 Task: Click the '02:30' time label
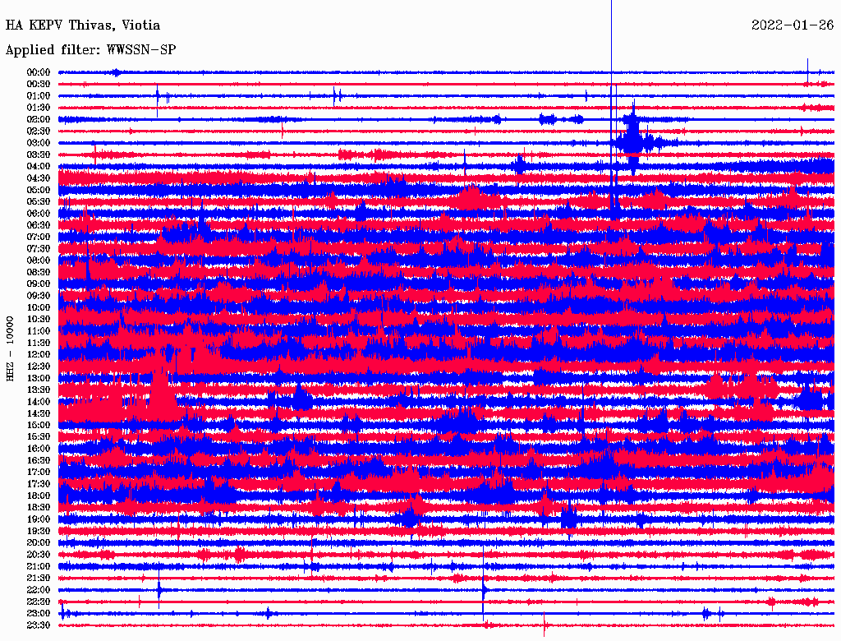[39, 131]
